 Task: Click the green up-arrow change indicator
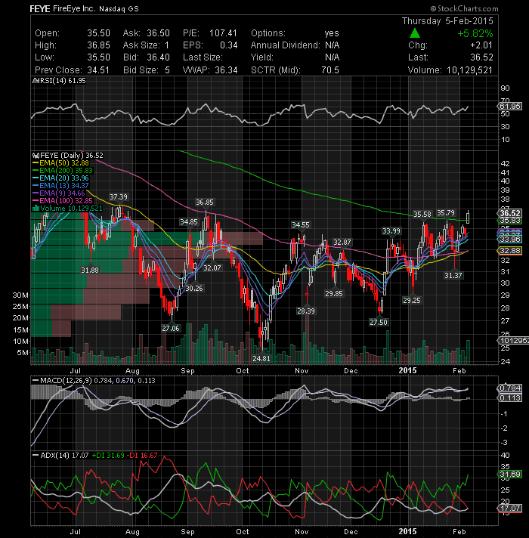[x=414, y=33]
